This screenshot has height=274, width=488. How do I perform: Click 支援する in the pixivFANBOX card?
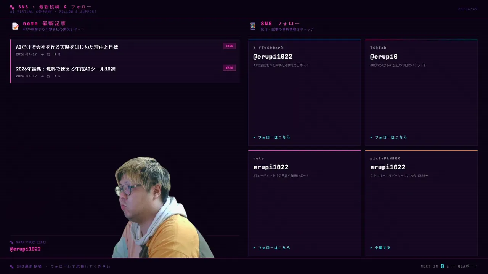tap(380, 248)
